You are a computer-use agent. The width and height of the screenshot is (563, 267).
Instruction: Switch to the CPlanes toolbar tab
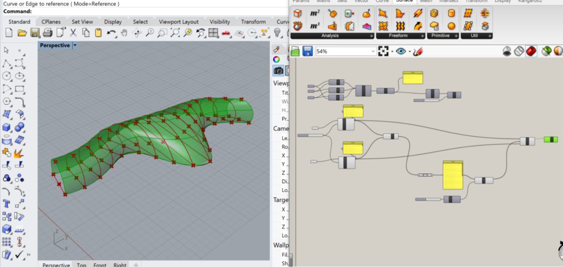click(51, 22)
